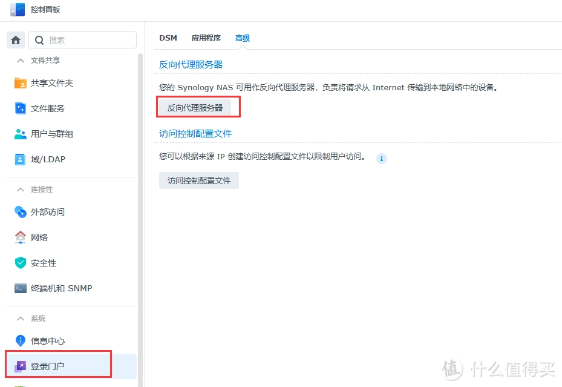The width and height of the screenshot is (562, 387).
Task: Open 信息中心 info center icon
Action: click(21, 341)
